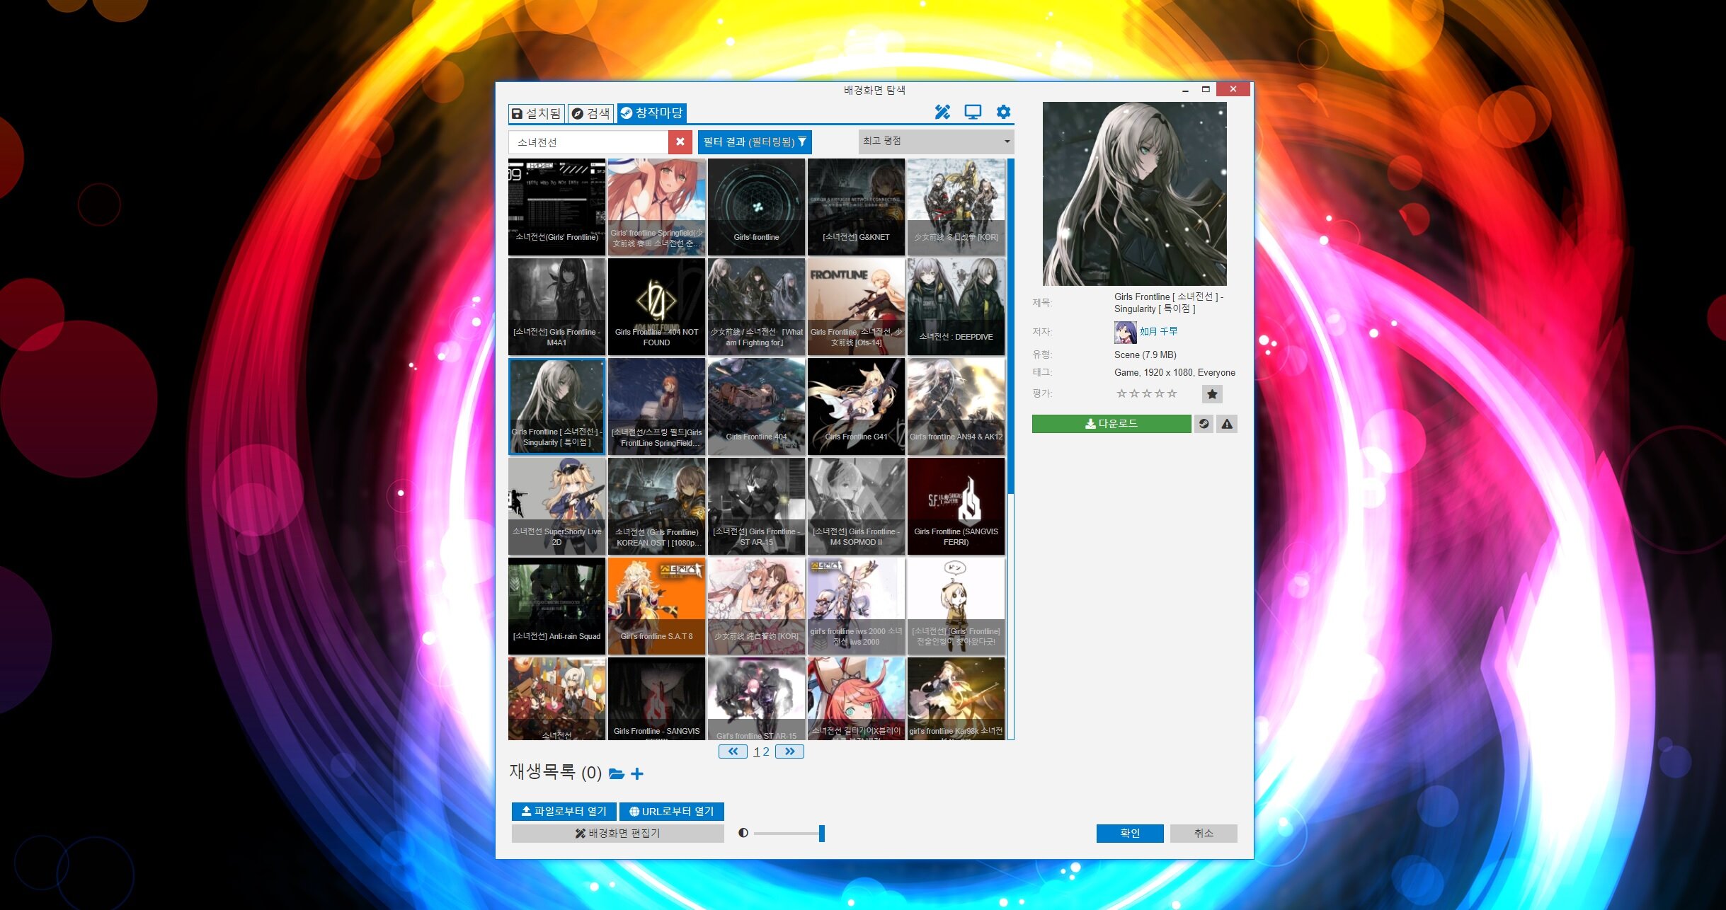Viewport: 1726px width, 910px height.
Task: Report wallpaper using the warning triangle icon
Action: (1227, 424)
